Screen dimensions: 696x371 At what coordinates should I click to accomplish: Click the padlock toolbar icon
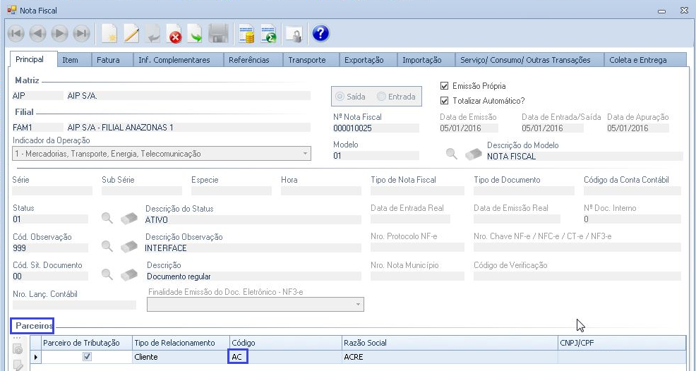293,33
